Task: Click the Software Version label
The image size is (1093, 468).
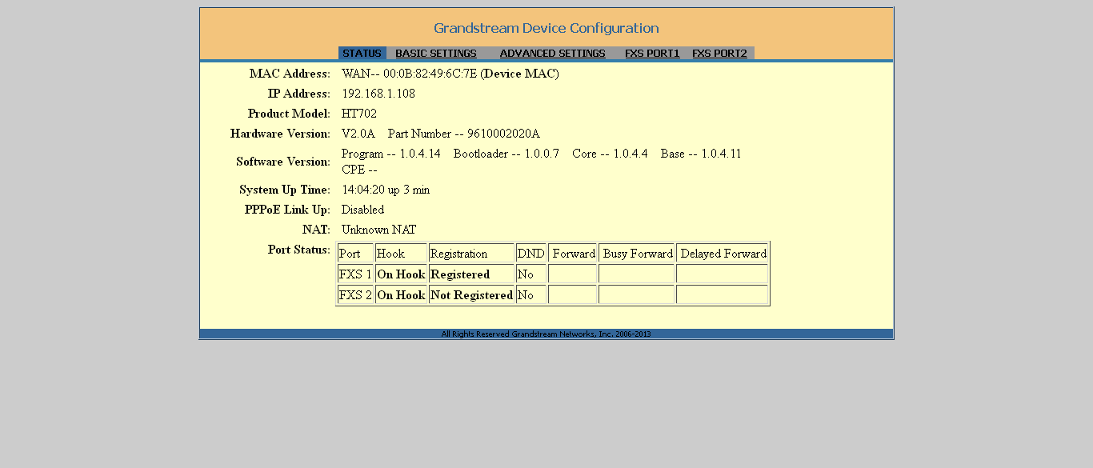Action: coord(283,162)
